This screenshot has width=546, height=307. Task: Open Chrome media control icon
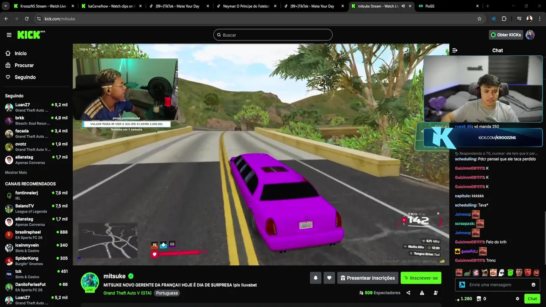point(519,19)
